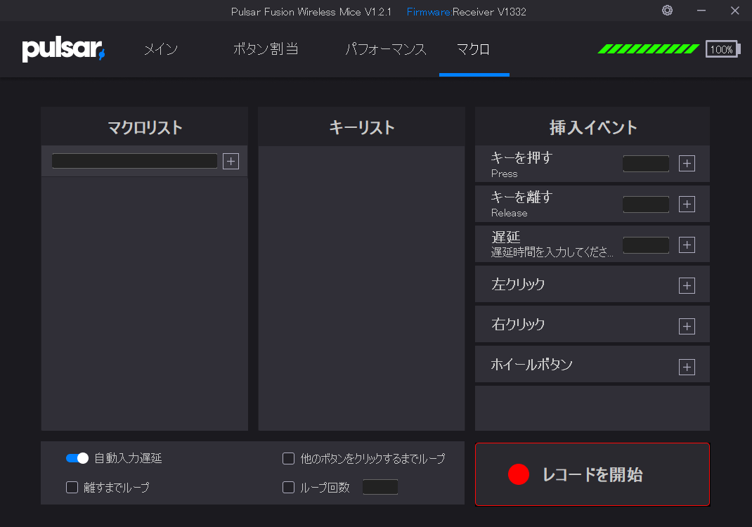Go to パフォーマンス tab
752x527 pixels.
[386, 49]
